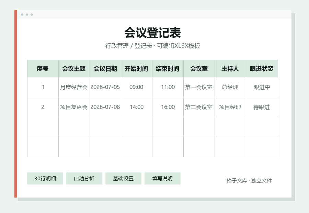Click the start time 14:00 cell
The image size is (309, 213).
pyautogui.click(x=137, y=107)
